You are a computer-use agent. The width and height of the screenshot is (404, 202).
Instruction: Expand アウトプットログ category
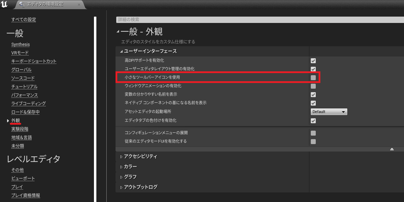(x=121, y=188)
